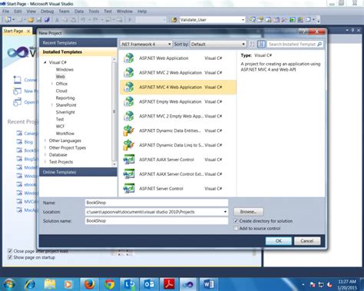Select Silverlight in the templates tree
The height and width of the screenshot is (291, 364).
pos(65,112)
